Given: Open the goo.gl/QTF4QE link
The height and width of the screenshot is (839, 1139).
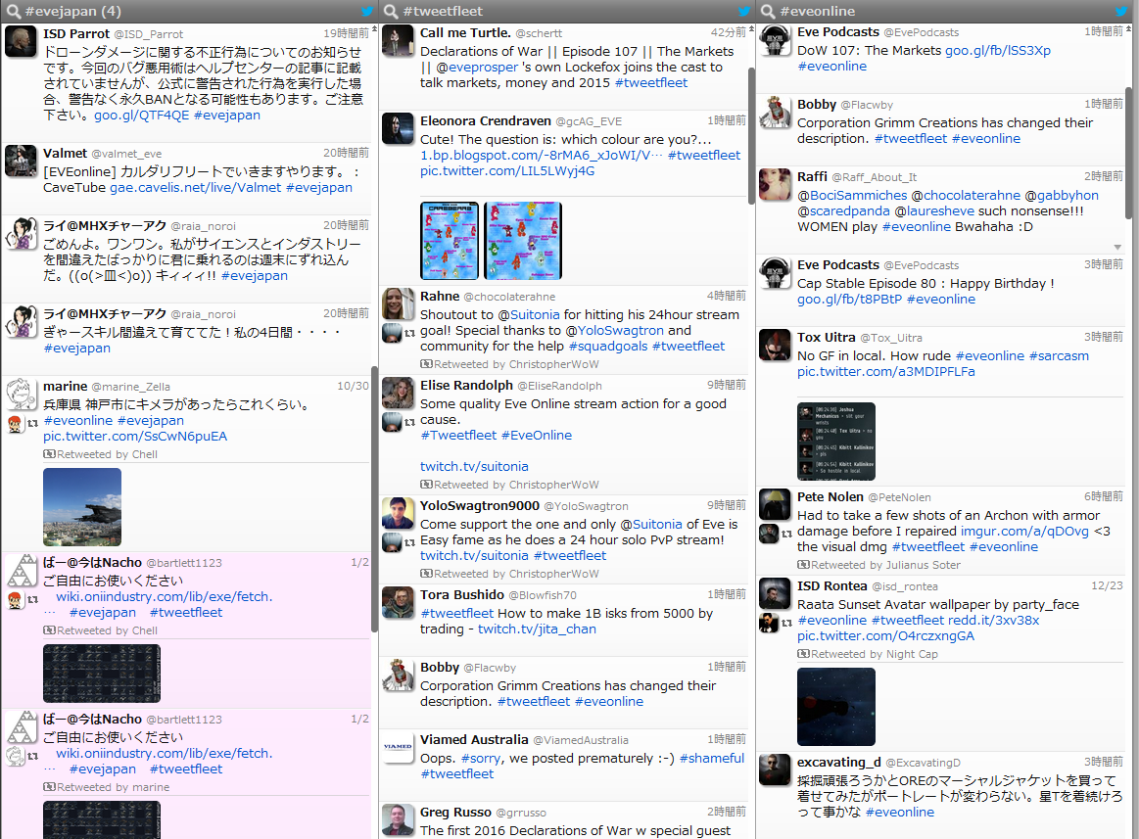Looking at the screenshot, I should (x=142, y=115).
